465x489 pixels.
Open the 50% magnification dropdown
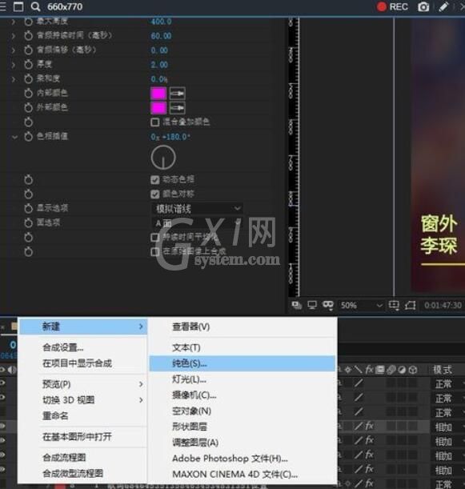click(x=361, y=305)
